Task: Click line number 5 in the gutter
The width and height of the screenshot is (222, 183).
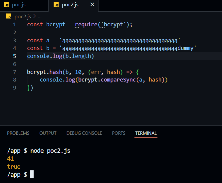Action: (x=14, y=56)
